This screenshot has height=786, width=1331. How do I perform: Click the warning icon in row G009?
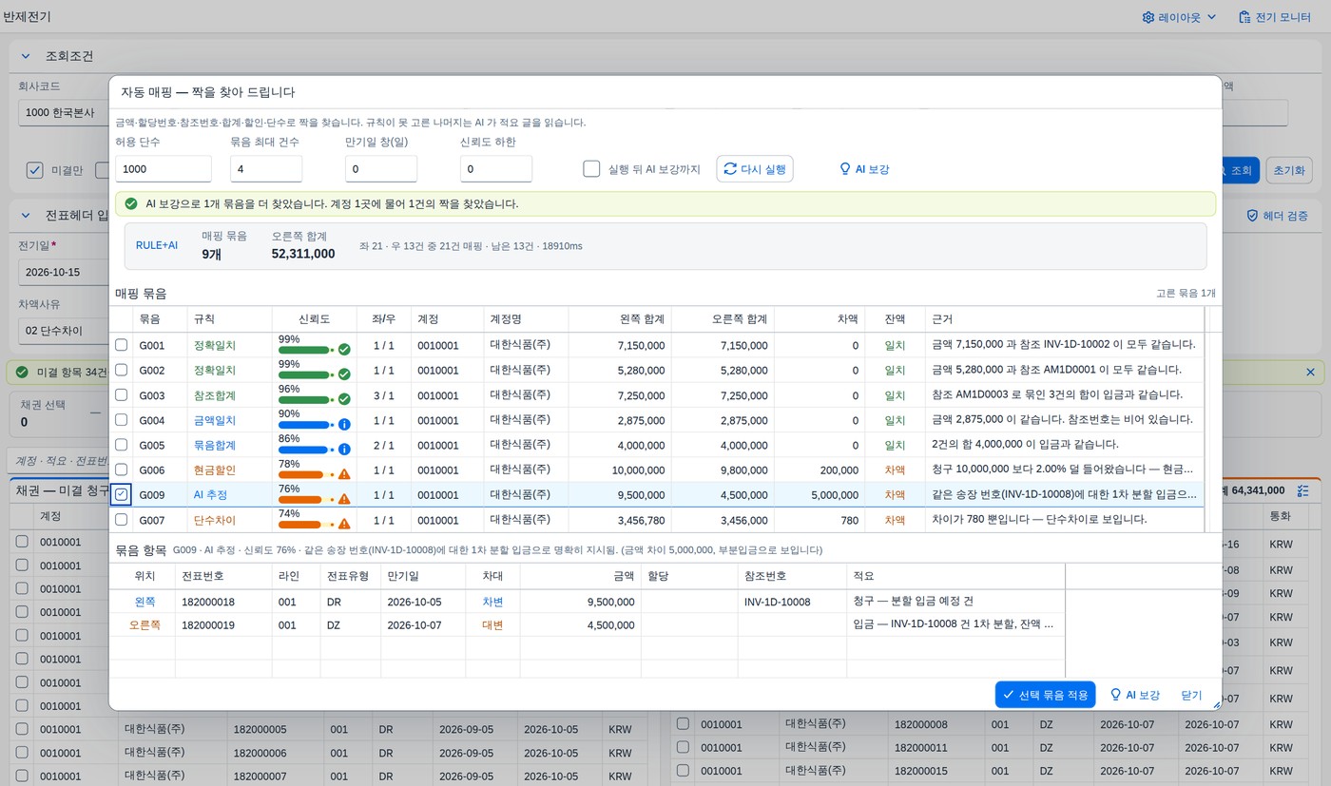[344, 499]
